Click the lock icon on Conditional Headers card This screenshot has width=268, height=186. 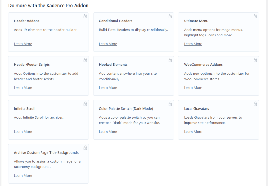point(170,16)
